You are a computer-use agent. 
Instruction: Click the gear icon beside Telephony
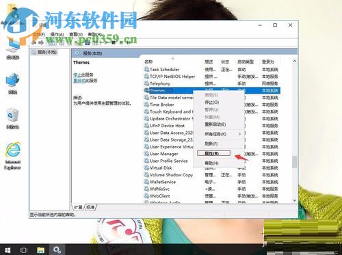146,83
